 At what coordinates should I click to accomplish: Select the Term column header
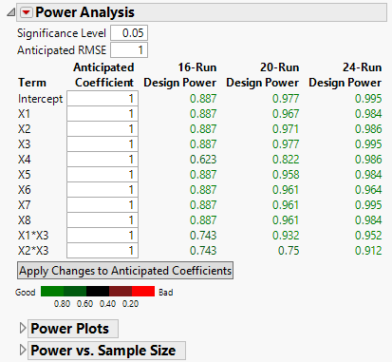coord(32,83)
